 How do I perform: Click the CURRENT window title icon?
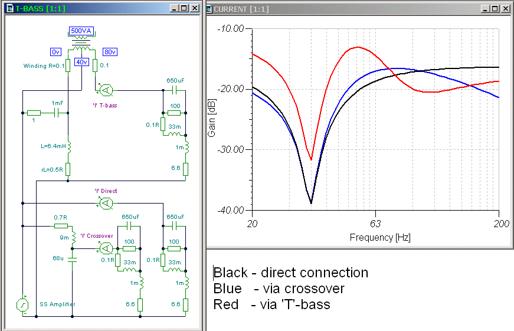210,9
